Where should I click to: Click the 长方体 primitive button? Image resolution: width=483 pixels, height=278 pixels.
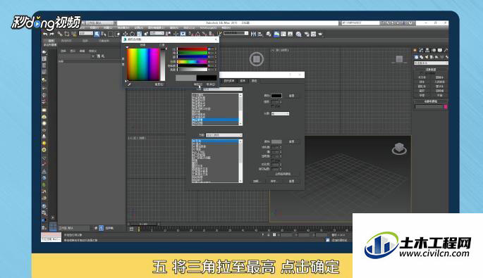coord(422,77)
